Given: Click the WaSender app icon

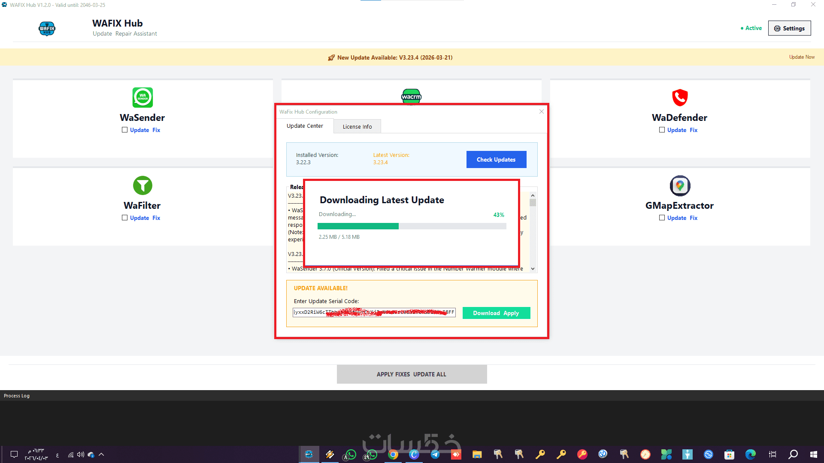Looking at the screenshot, I should coord(142,97).
